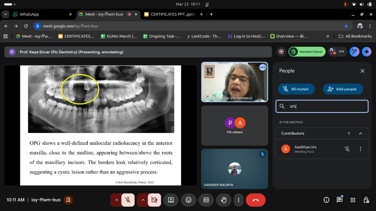376x211 pixels.
Task: Switch to the WhatsApp browser tab
Action: click(37, 14)
